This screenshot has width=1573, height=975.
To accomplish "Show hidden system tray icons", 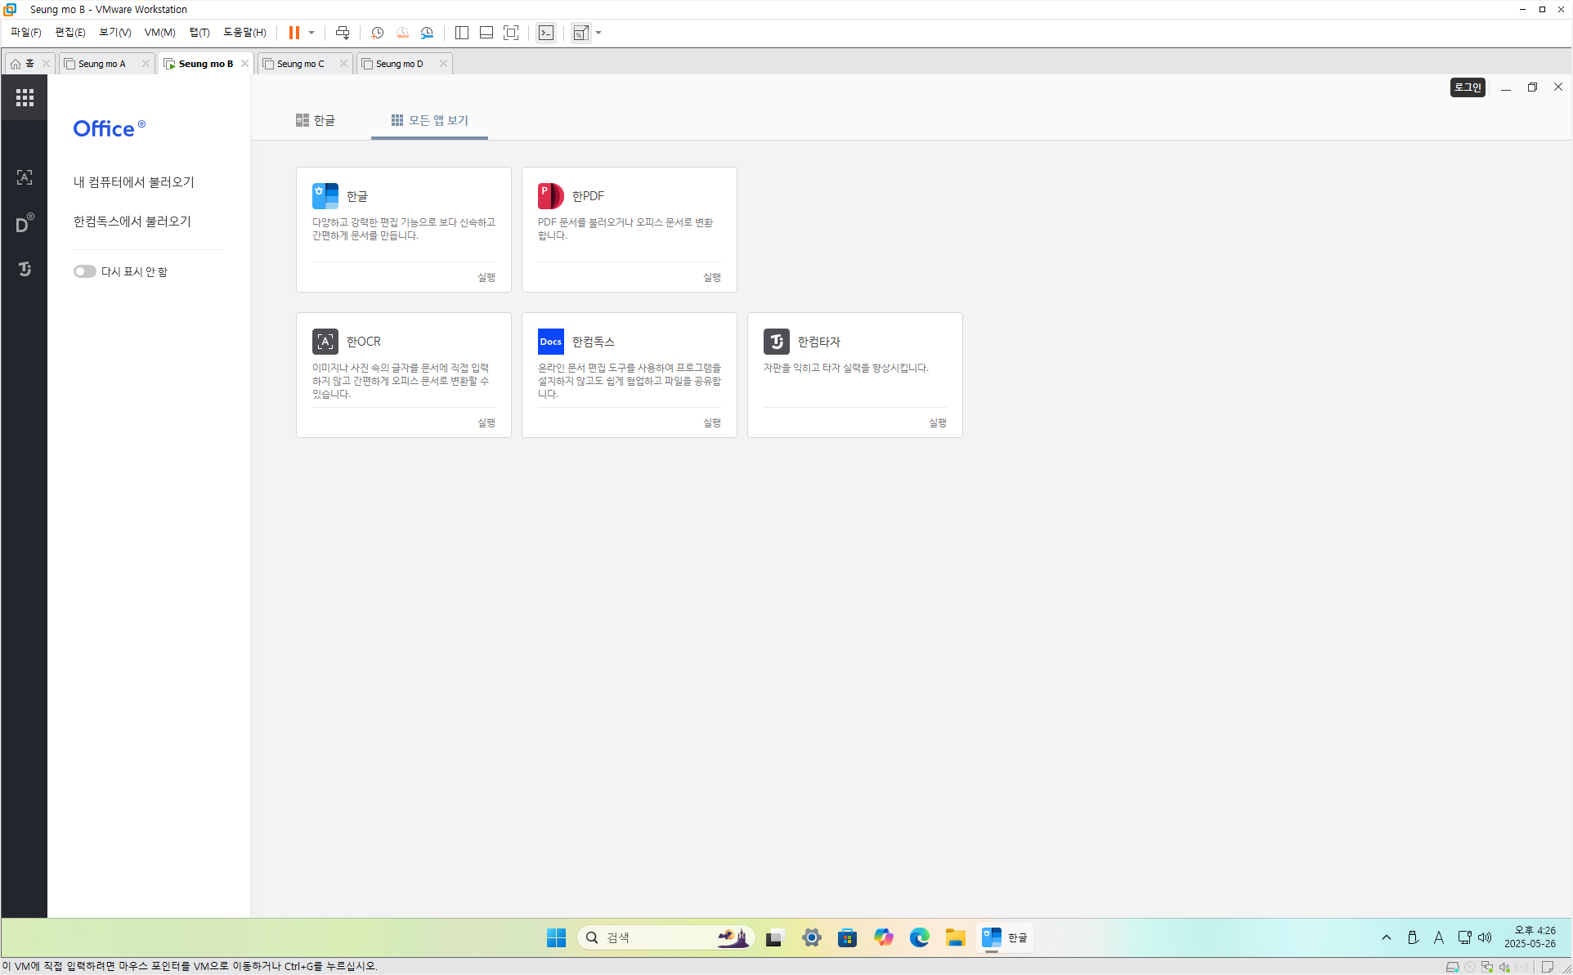I will (x=1386, y=937).
